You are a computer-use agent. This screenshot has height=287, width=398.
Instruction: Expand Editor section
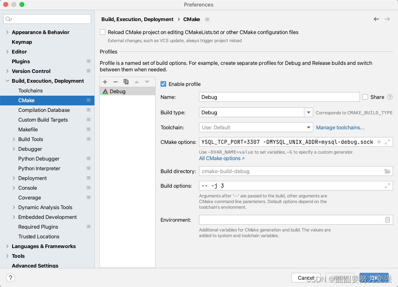(x=7, y=51)
